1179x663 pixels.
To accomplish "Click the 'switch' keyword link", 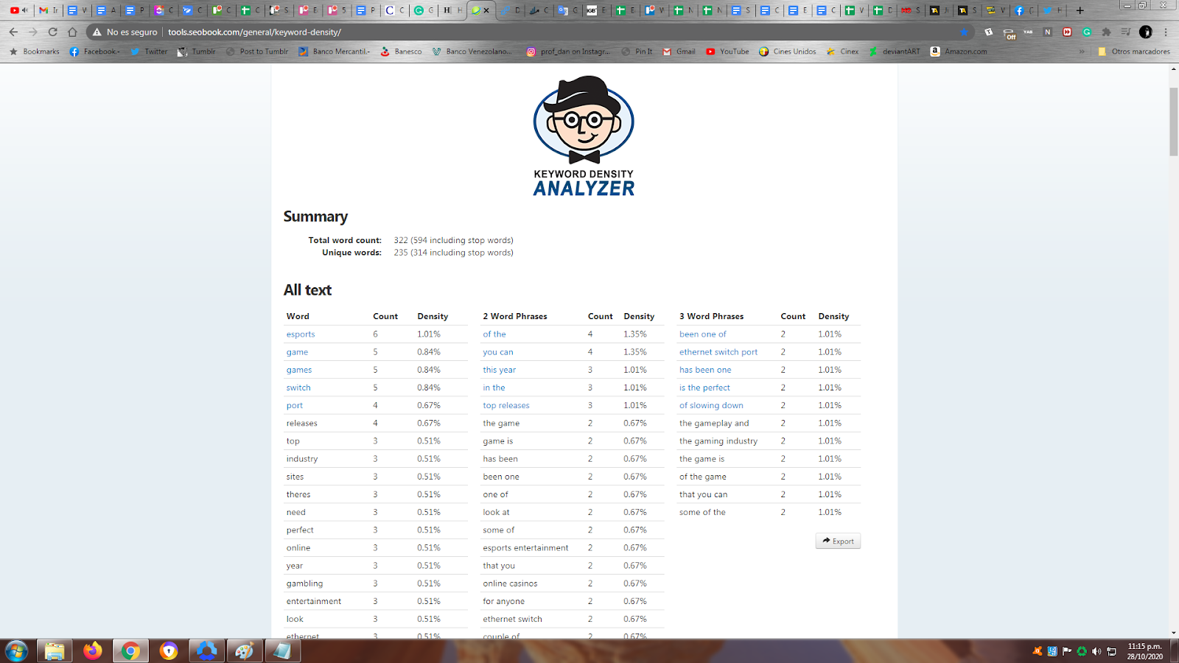I will click(x=298, y=387).
